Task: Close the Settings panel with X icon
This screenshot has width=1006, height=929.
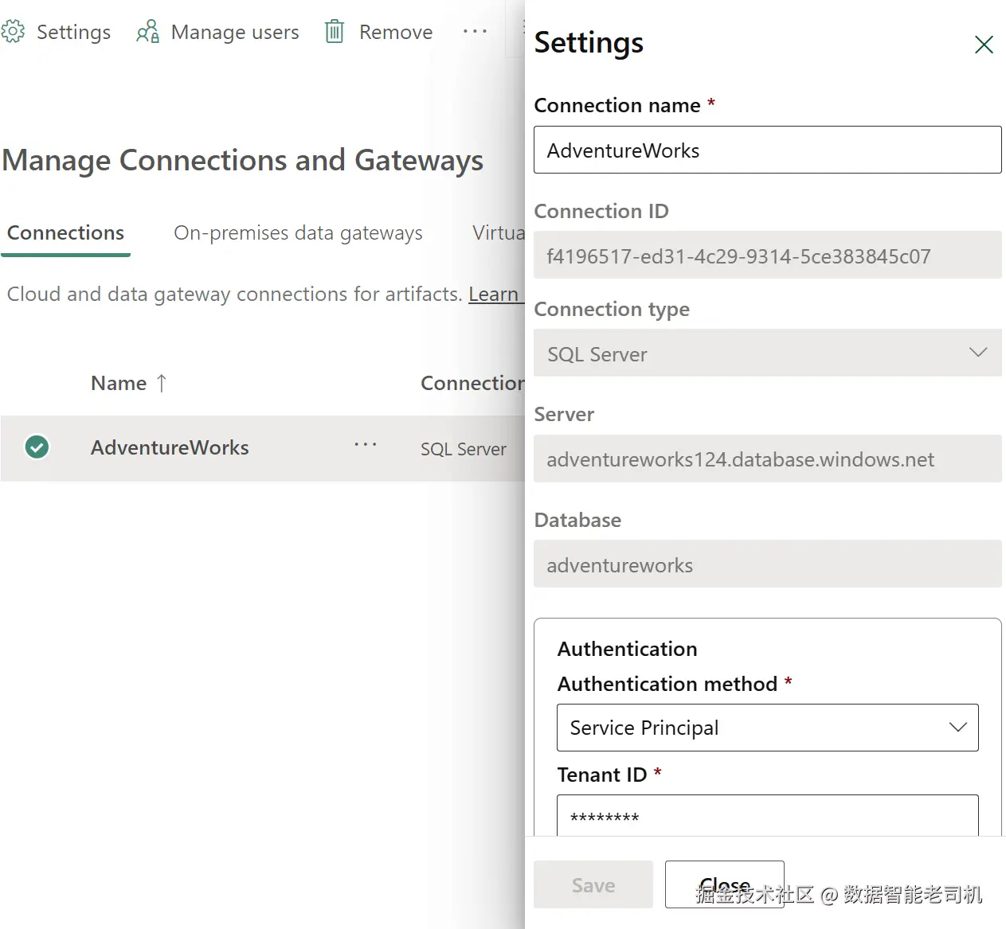Action: [x=984, y=45]
